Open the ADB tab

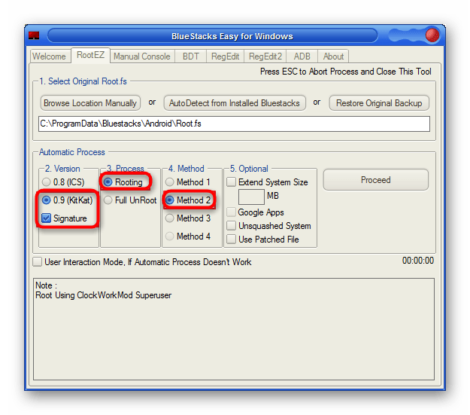click(x=302, y=56)
